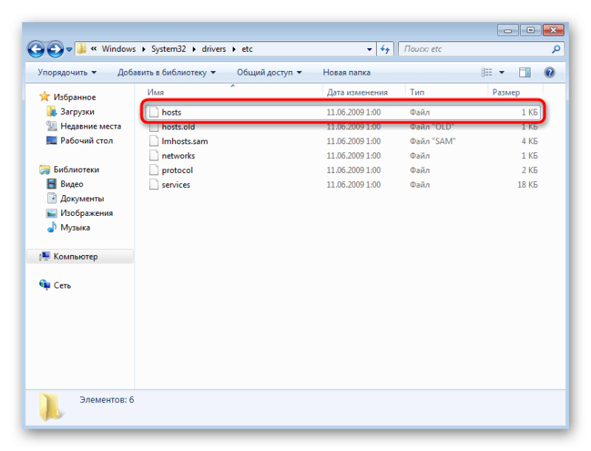Viewport: 591px width, 451px height.
Task: Open the Изображения library
Action: pyautogui.click(x=86, y=213)
